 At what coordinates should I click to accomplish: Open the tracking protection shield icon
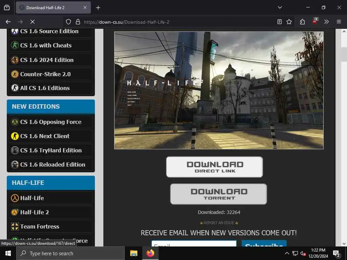coord(68,22)
